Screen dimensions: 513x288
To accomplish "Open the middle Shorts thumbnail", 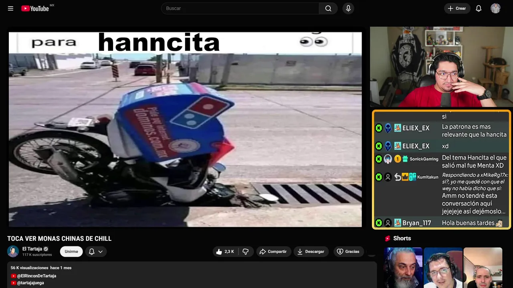I will point(443,268).
